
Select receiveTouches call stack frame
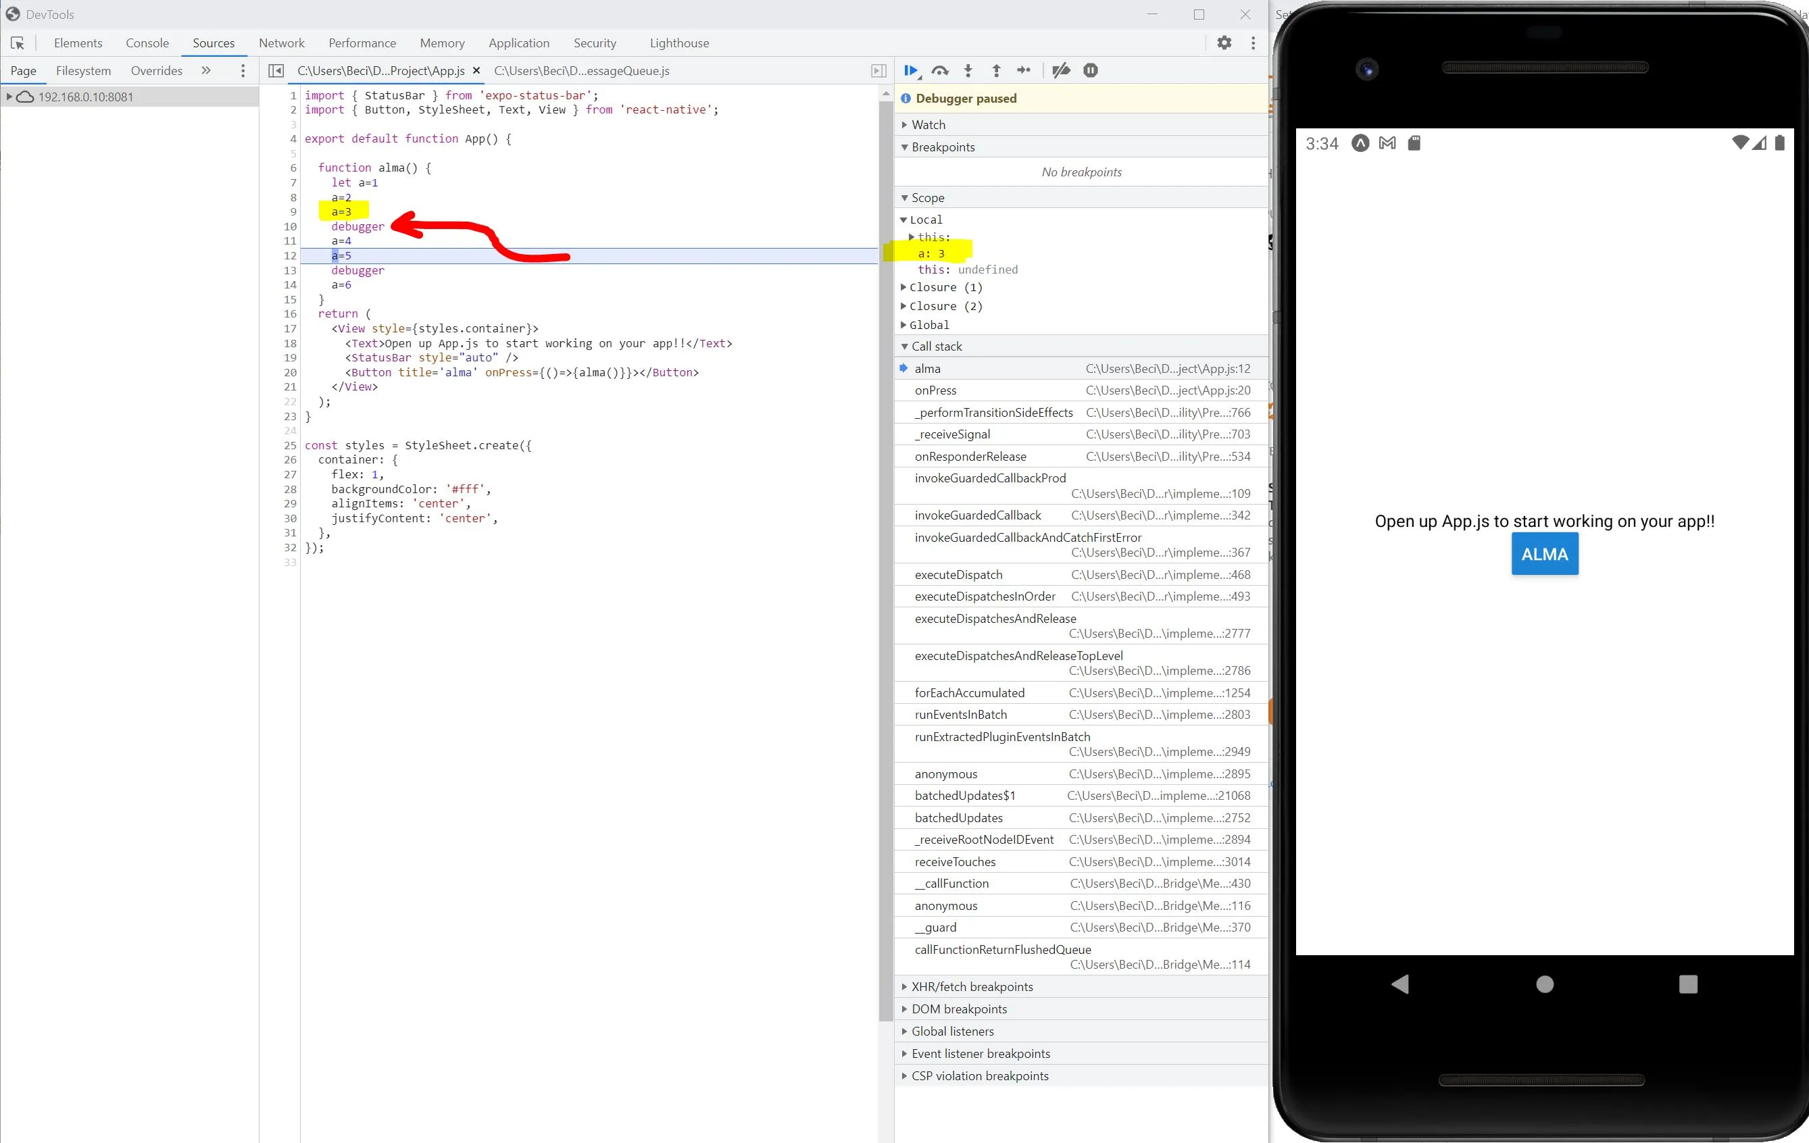coord(1081,861)
